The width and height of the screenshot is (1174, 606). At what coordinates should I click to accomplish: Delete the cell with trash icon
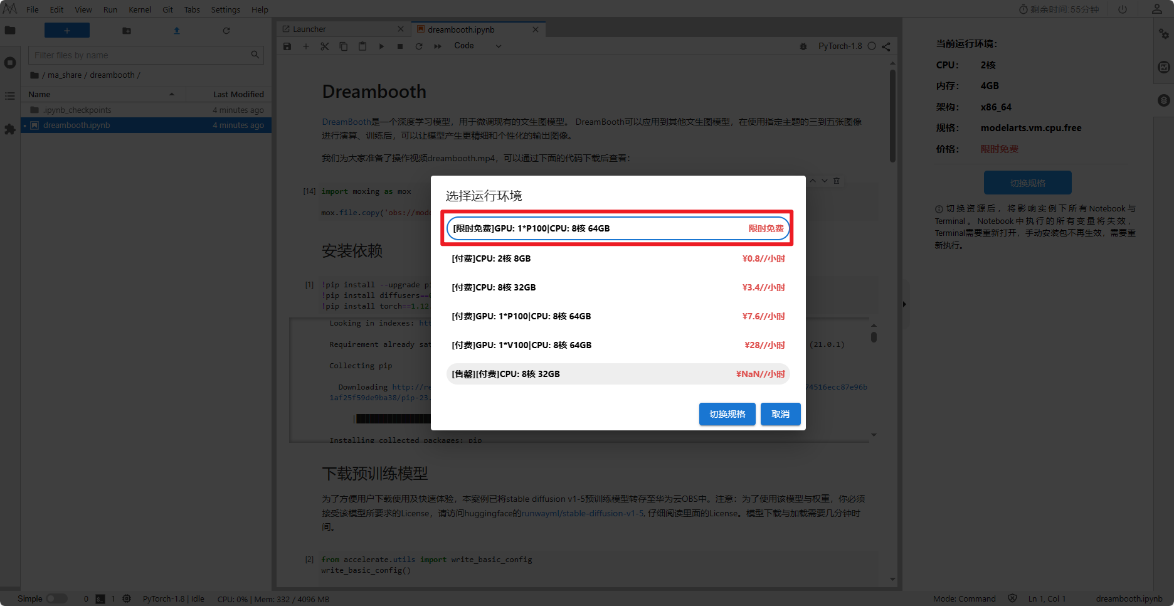[x=837, y=181]
